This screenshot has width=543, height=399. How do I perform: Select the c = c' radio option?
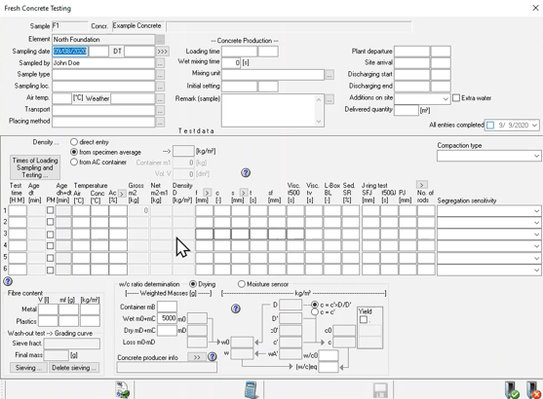(x=315, y=311)
